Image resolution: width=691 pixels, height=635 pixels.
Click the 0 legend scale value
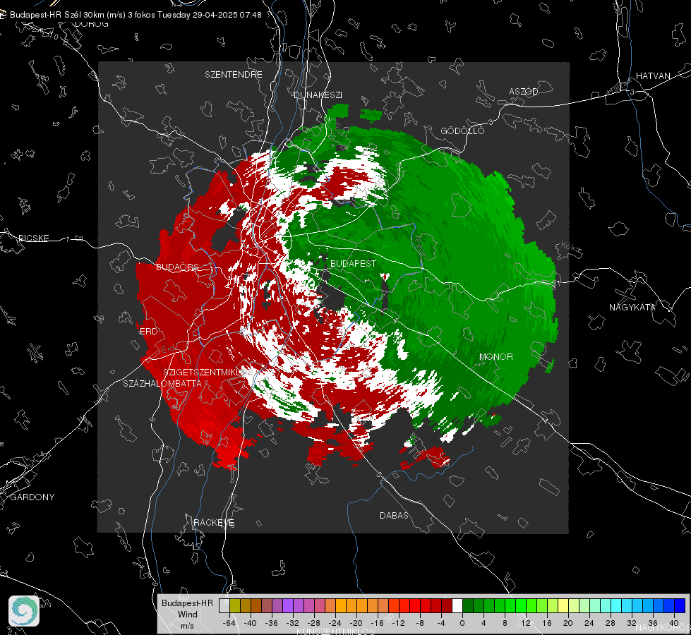(x=462, y=623)
